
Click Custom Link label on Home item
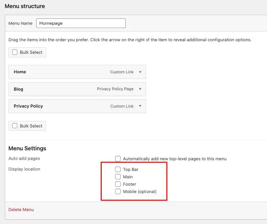[x=122, y=72]
